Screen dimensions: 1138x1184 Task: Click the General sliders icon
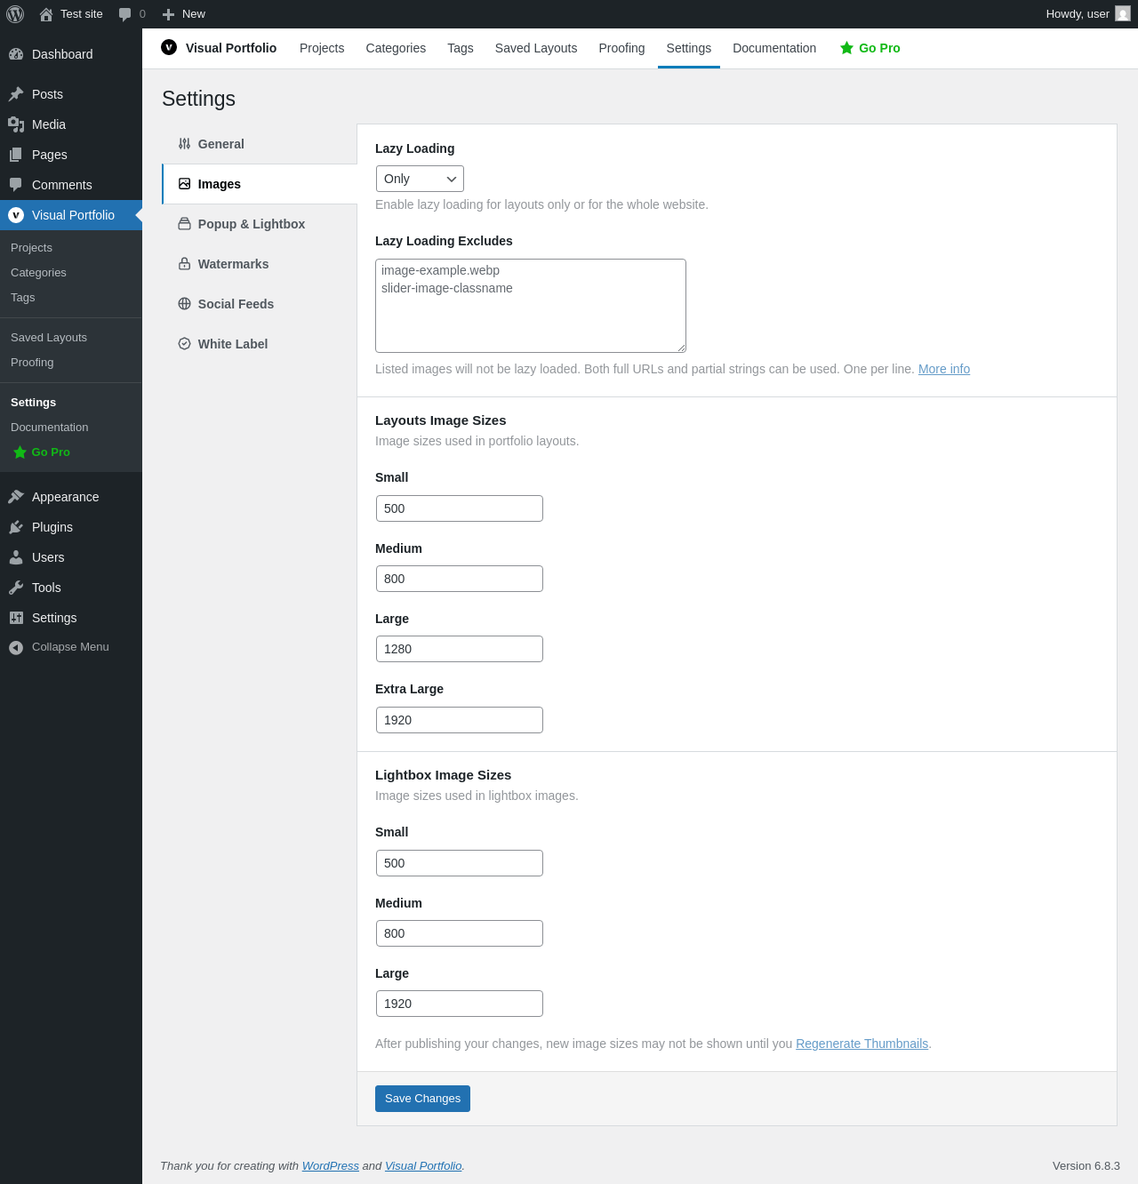[x=184, y=144]
